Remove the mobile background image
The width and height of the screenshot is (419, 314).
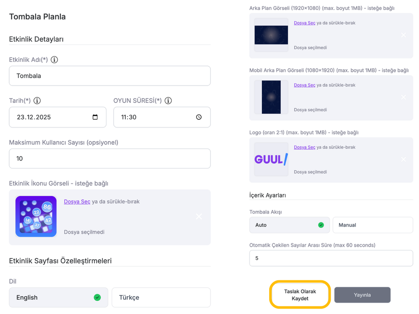pos(403,97)
